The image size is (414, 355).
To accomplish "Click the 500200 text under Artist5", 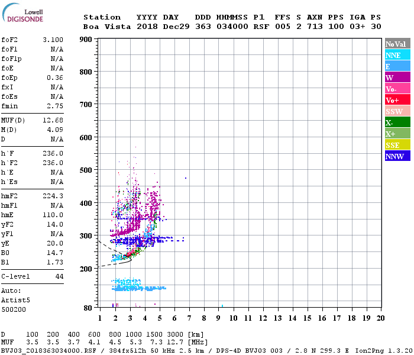I will [14, 309].
